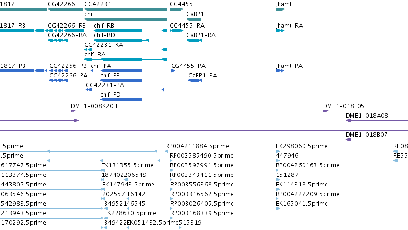This screenshot has width=408, height=230.
Task: Click the 447946 EST label
Action: 287,156
